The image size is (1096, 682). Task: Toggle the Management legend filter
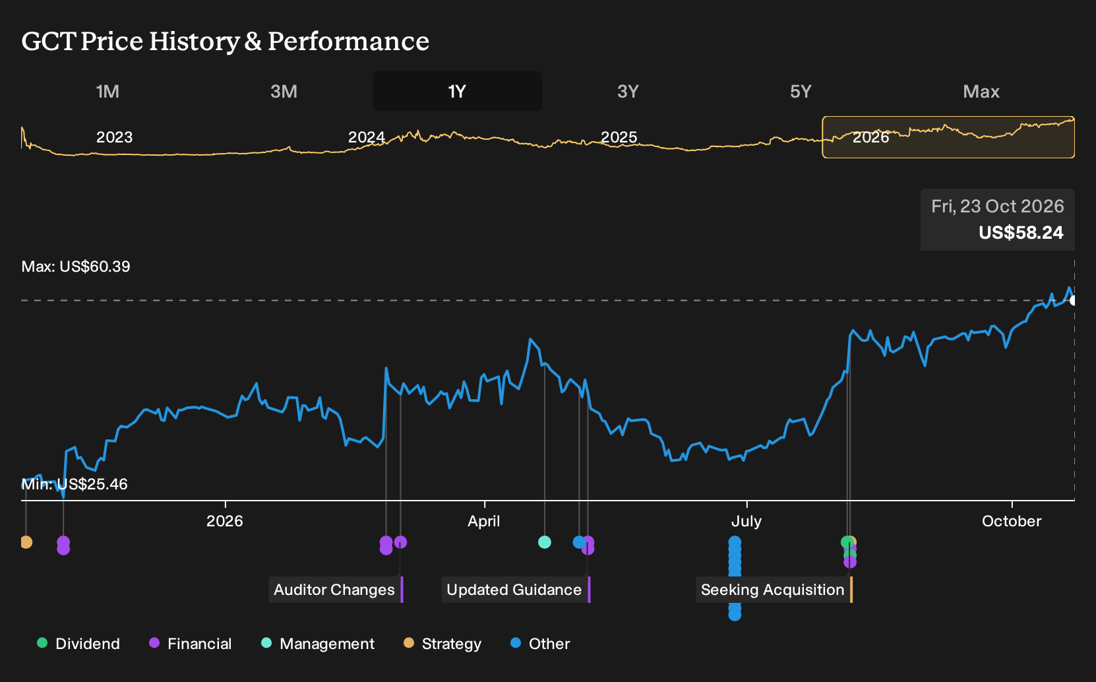pyautogui.click(x=318, y=644)
